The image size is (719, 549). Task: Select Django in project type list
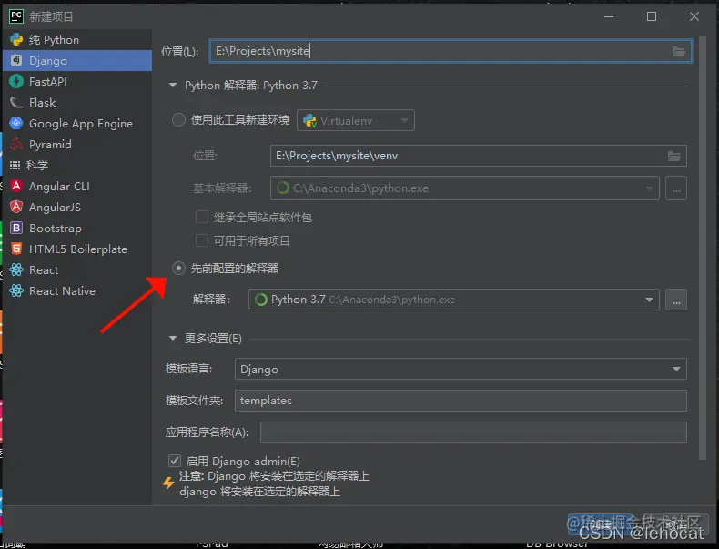77,60
